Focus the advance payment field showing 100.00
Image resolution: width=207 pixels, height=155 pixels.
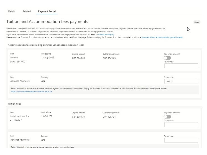pos(181,81)
